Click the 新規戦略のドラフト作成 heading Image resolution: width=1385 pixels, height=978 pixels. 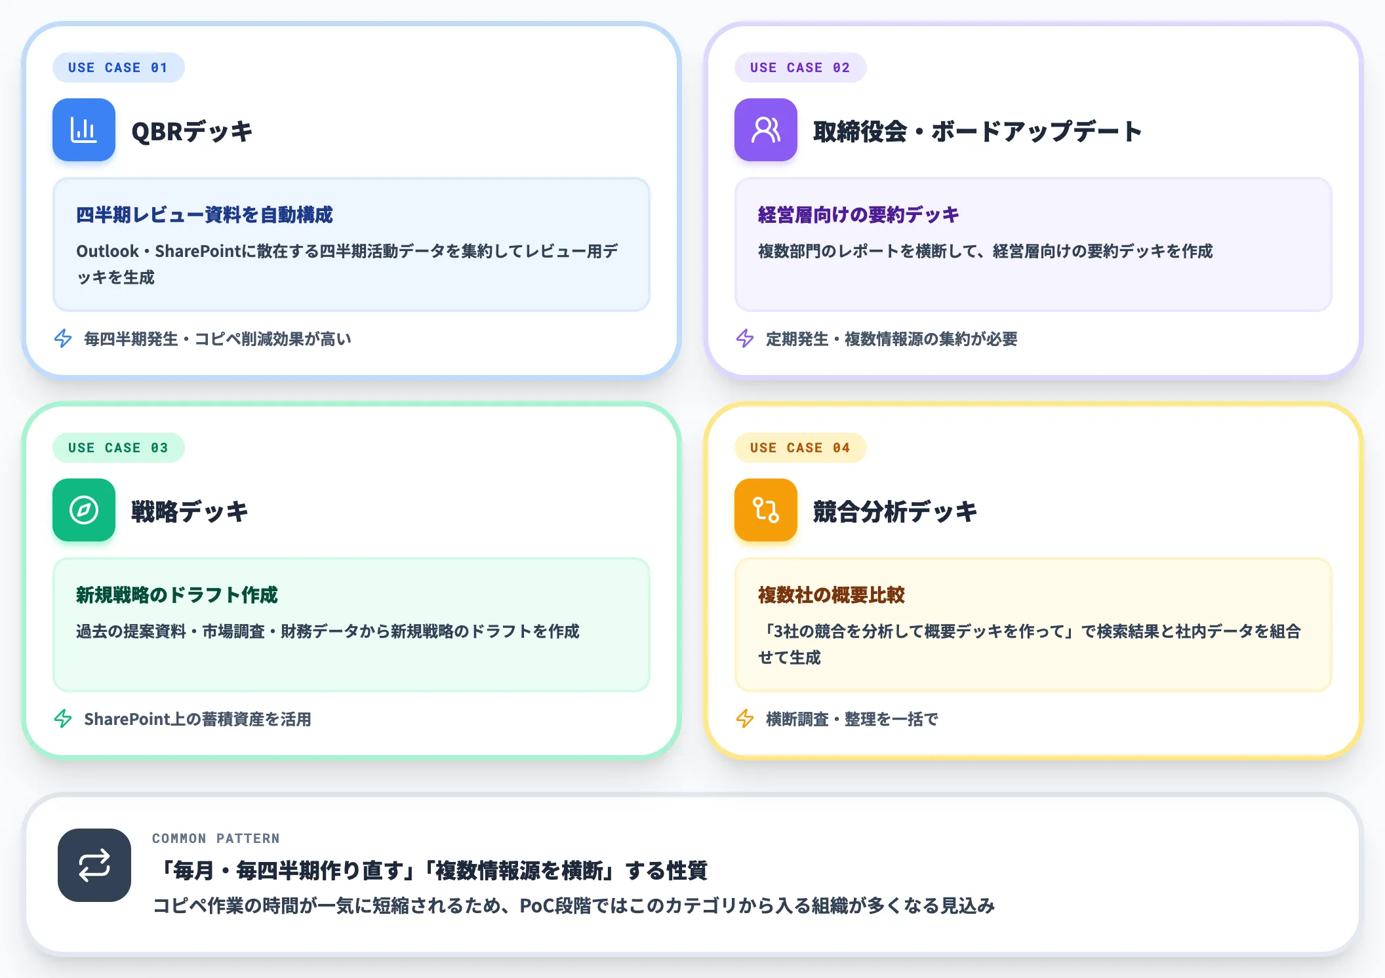point(177,595)
